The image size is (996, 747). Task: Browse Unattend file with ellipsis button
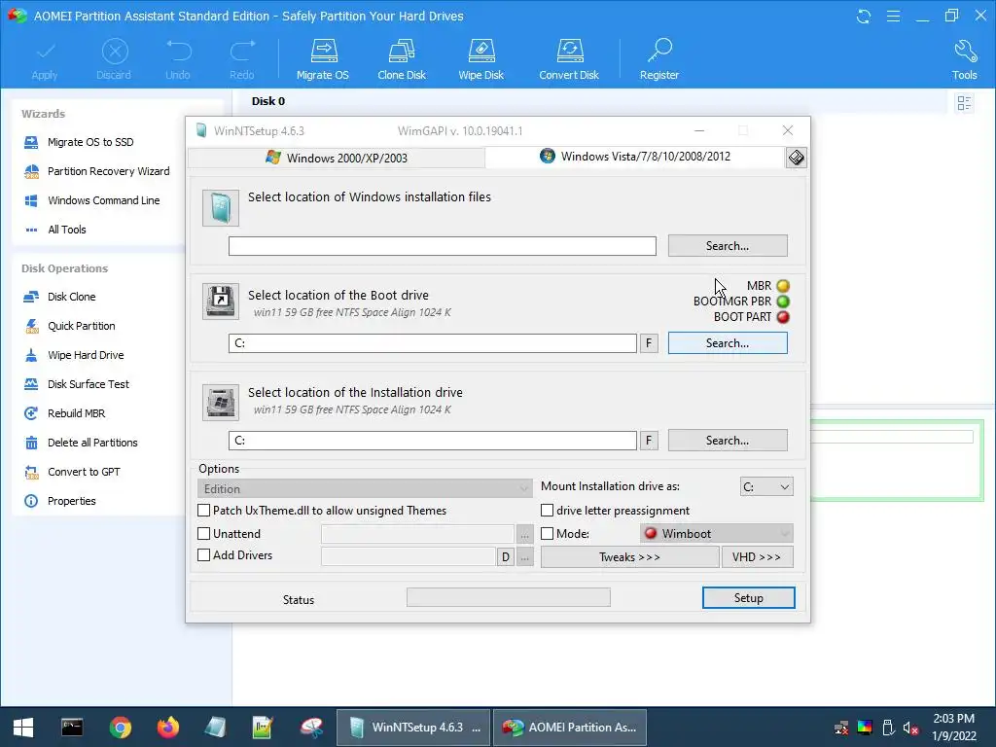click(524, 534)
